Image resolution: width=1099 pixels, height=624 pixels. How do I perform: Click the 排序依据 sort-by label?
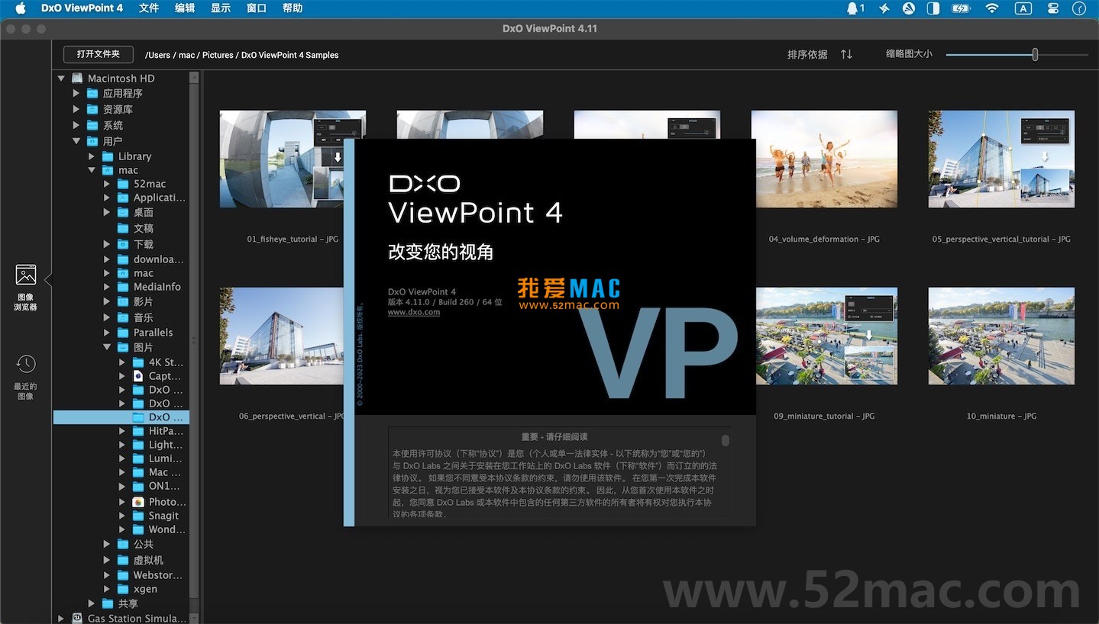[807, 54]
